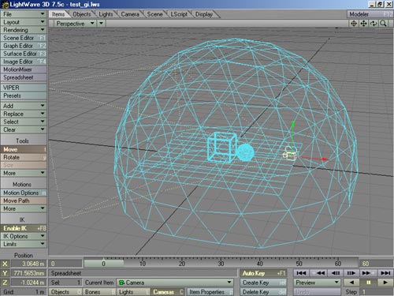Click the viewport zoom magnifier icon
Image resolution: width=394 pixels, height=296 pixels.
pyautogui.click(x=383, y=24)
